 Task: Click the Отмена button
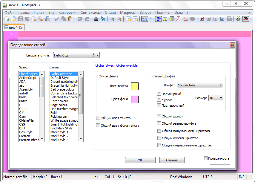(172, 160)
